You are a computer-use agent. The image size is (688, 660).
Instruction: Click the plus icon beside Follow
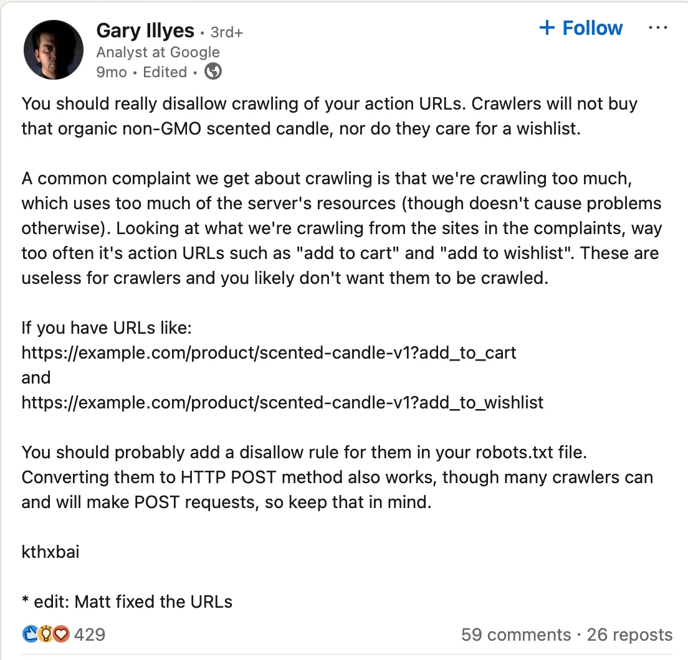coord(547,27)
